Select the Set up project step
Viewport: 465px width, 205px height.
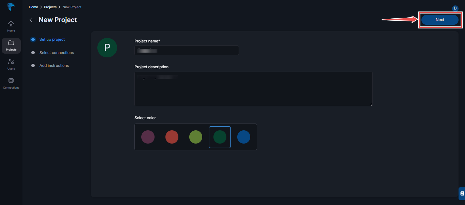pos(52,39)
